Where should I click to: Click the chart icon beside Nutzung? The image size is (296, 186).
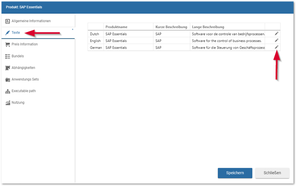pyautogui.click(x=8, y=103)
